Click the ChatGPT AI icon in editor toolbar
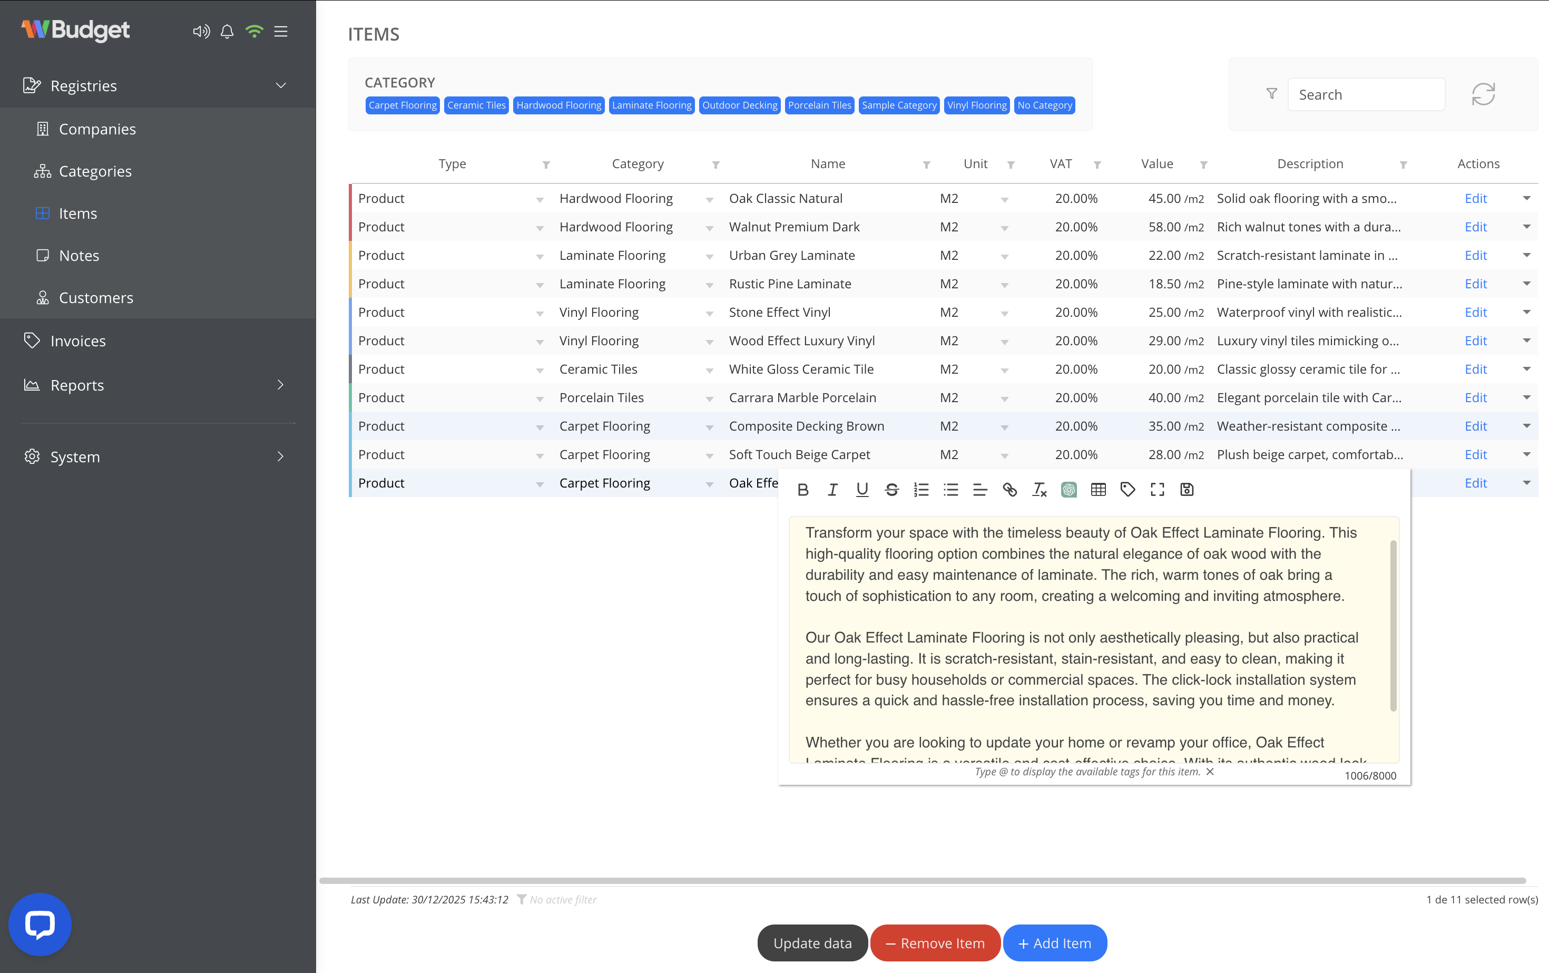 click(1068, 490)
